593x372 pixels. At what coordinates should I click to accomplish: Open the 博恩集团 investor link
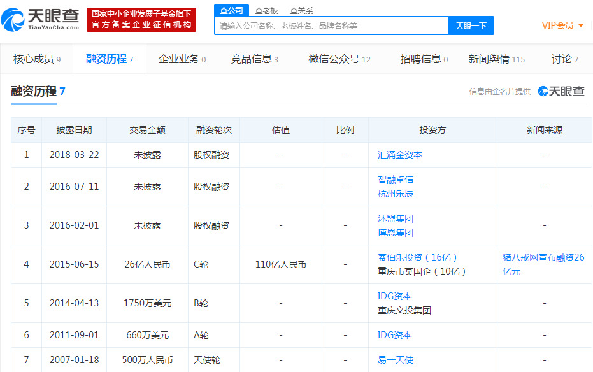pos(395,232)
